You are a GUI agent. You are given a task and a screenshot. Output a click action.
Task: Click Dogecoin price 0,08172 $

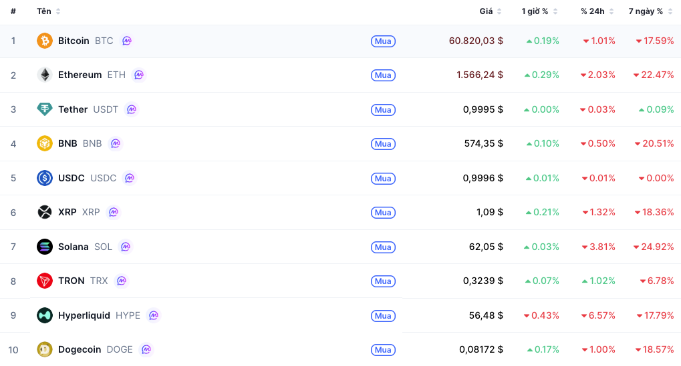pyautogui.click(x=481, y=349)
